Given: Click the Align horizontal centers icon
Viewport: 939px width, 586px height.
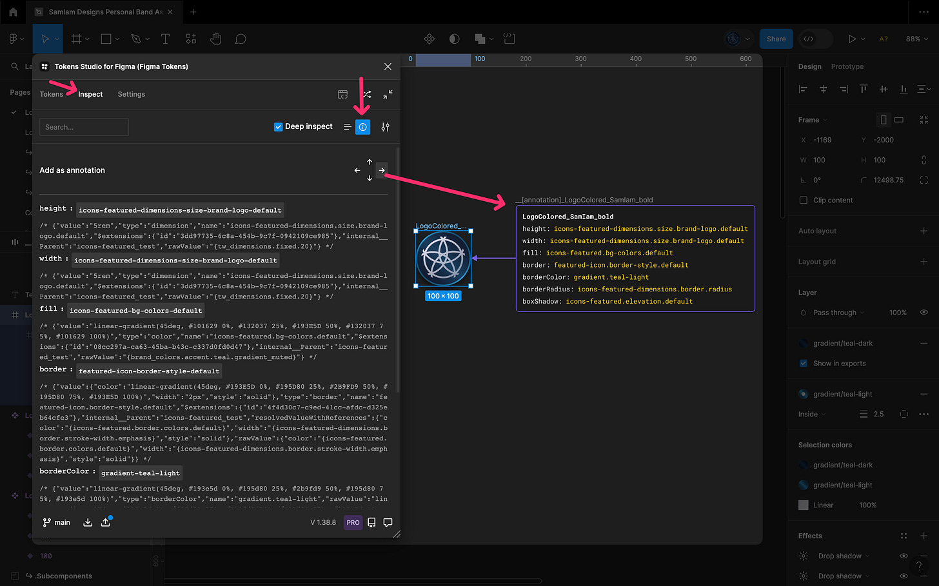Looking at the screenshot, I should click(x=824, y=89).
